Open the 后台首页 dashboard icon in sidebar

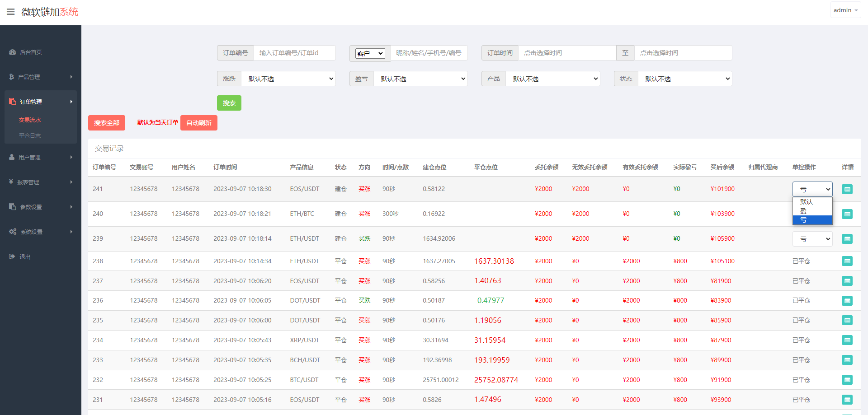(x=12, y=52)
